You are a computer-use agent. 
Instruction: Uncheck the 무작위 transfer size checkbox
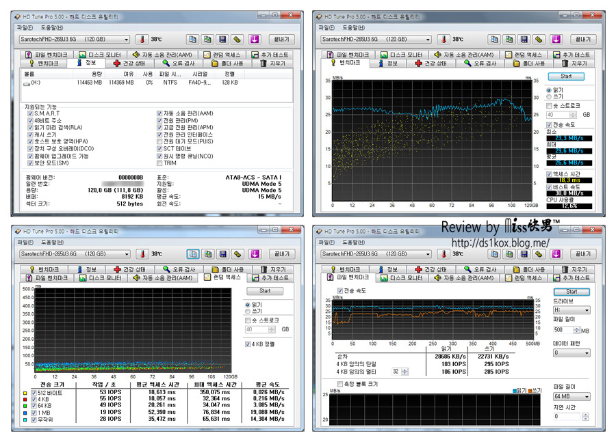(x=34, y=419)
